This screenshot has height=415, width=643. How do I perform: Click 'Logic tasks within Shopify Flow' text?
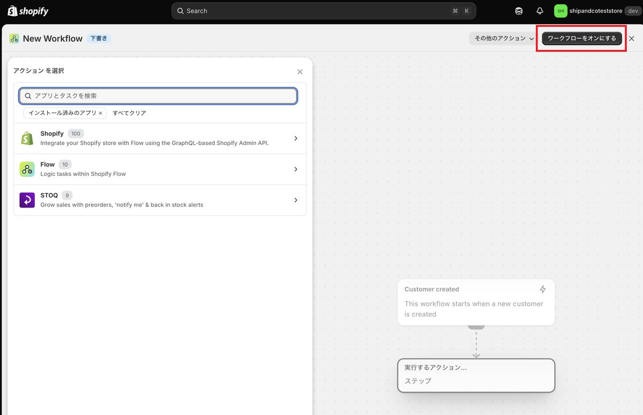(83, 174)
